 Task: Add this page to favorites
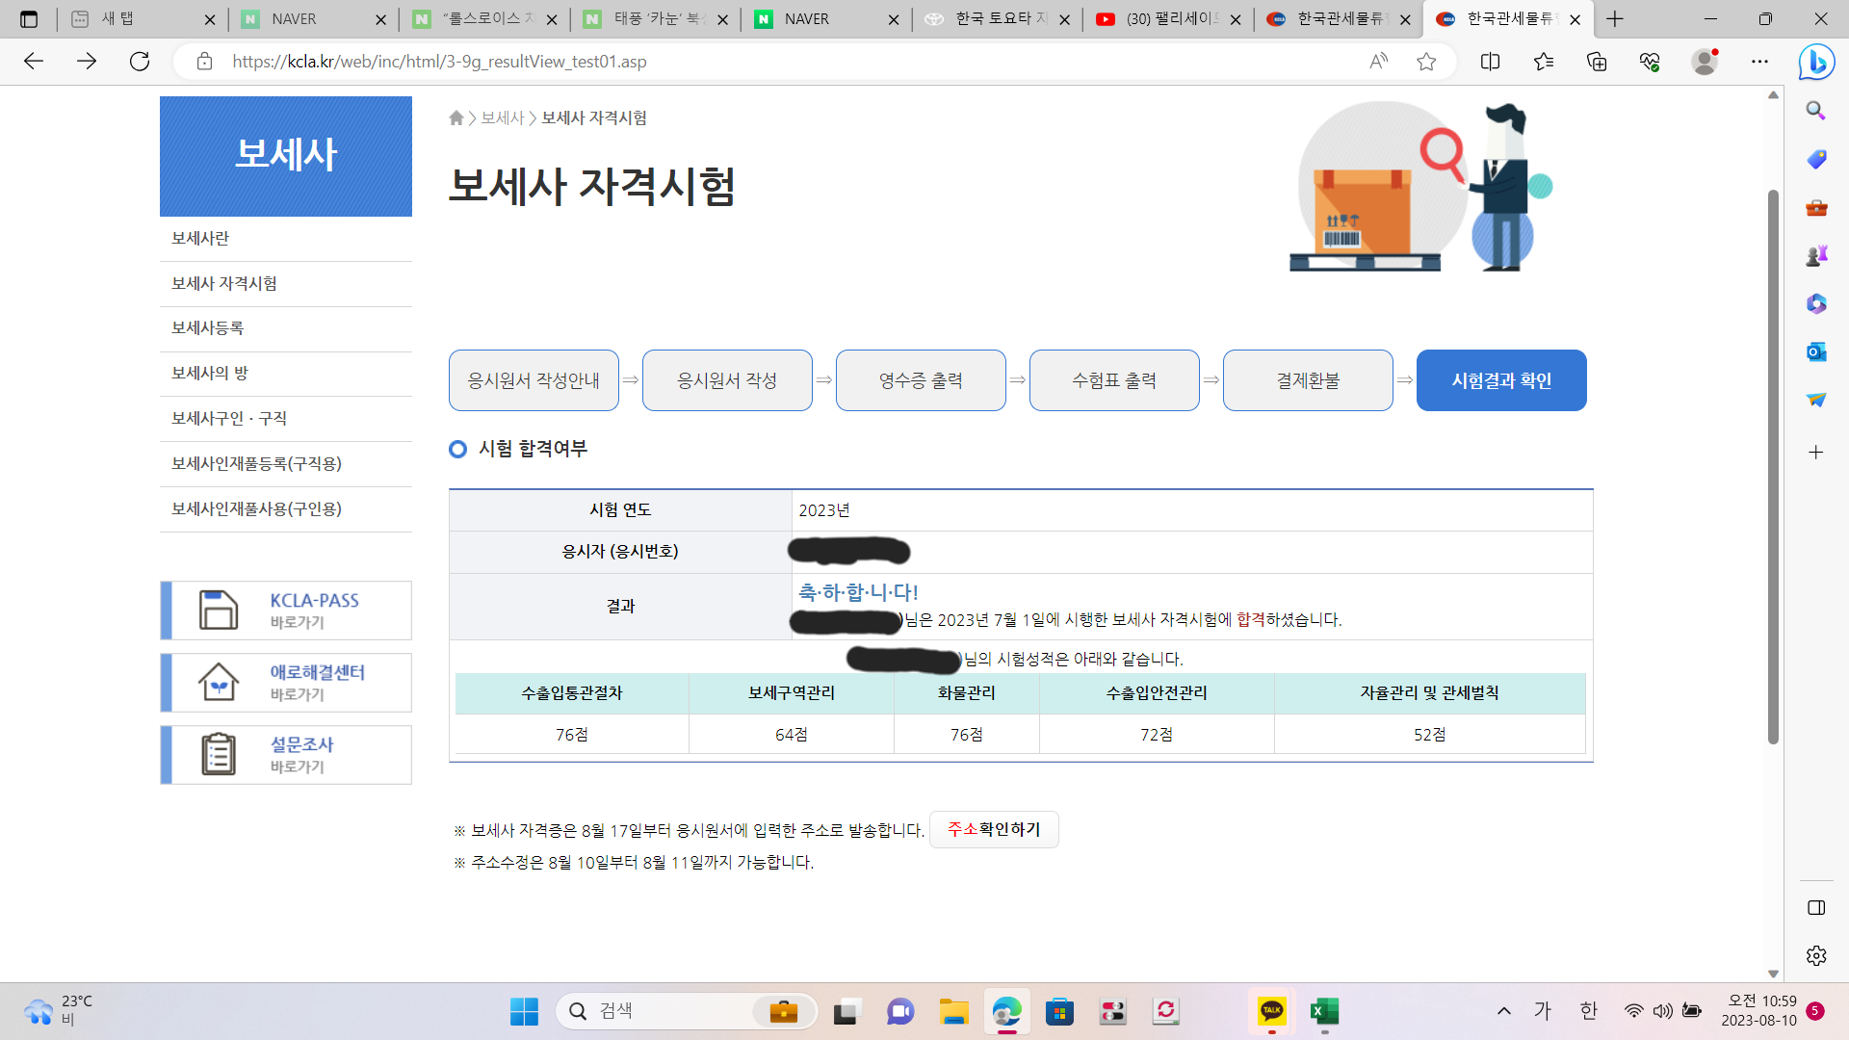point(1426,62)
